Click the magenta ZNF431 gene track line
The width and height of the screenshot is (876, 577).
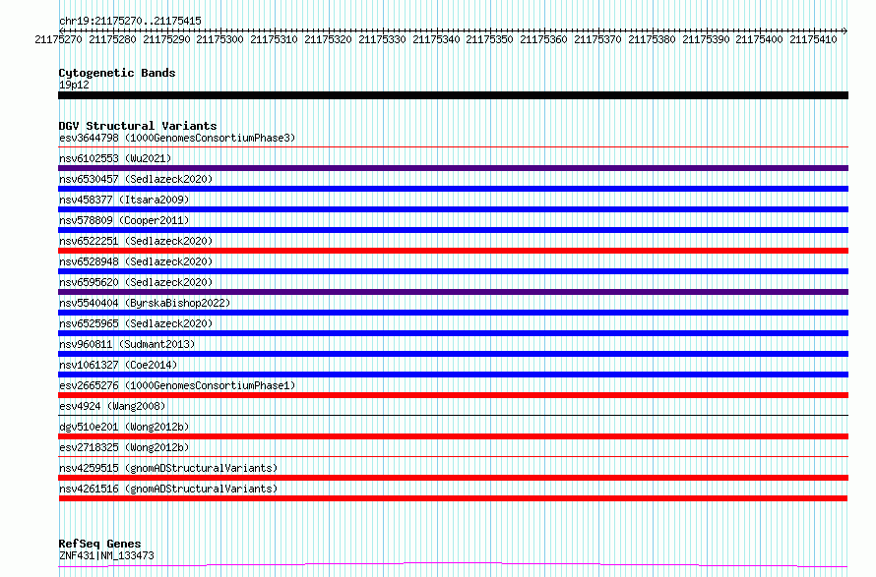453,565
